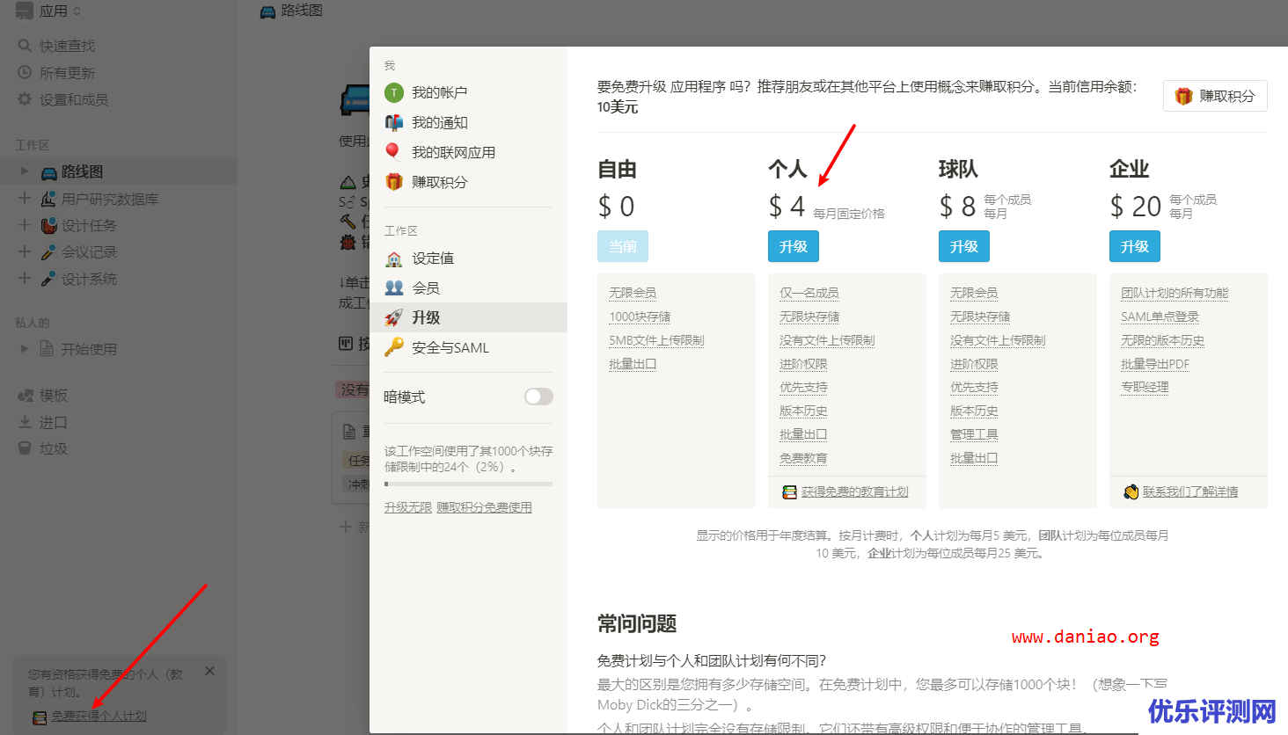
Task: Click waving hand icon by 联系我们了解详情
Action: tap(1131, 492)
